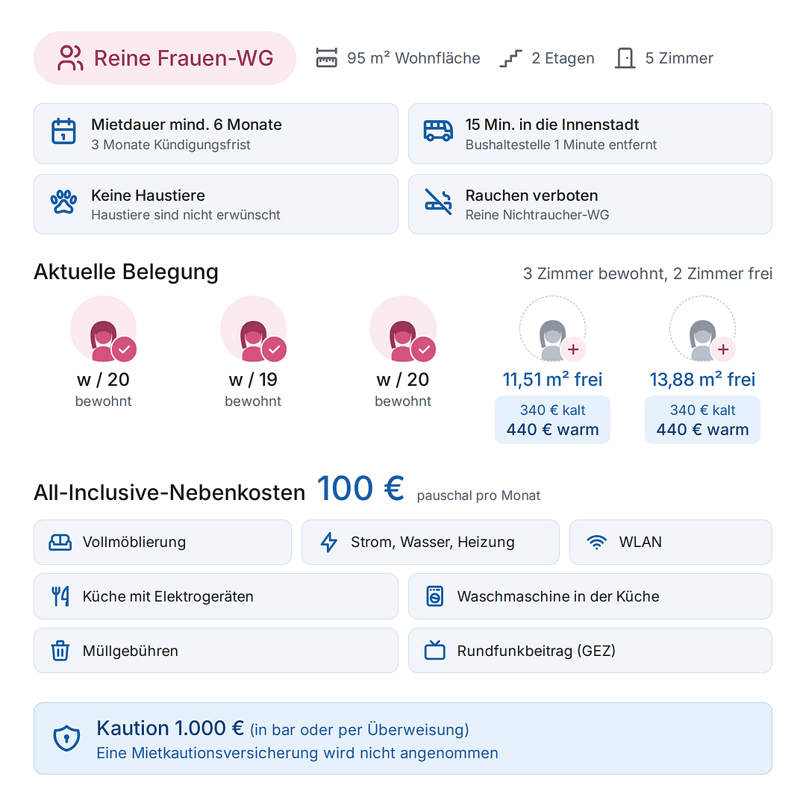The image size is (806, 806).
Task: Click the Strom, Wasser, Heizung text
Action: tap(433, 543)
